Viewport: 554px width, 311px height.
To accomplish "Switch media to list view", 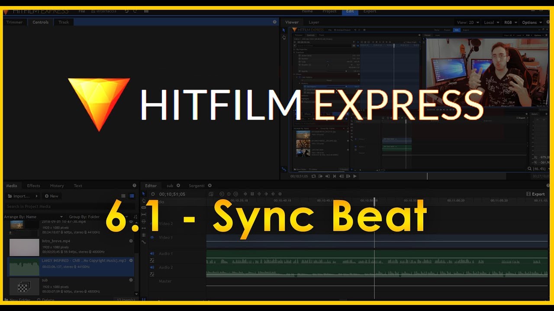I will coord(123,196).
